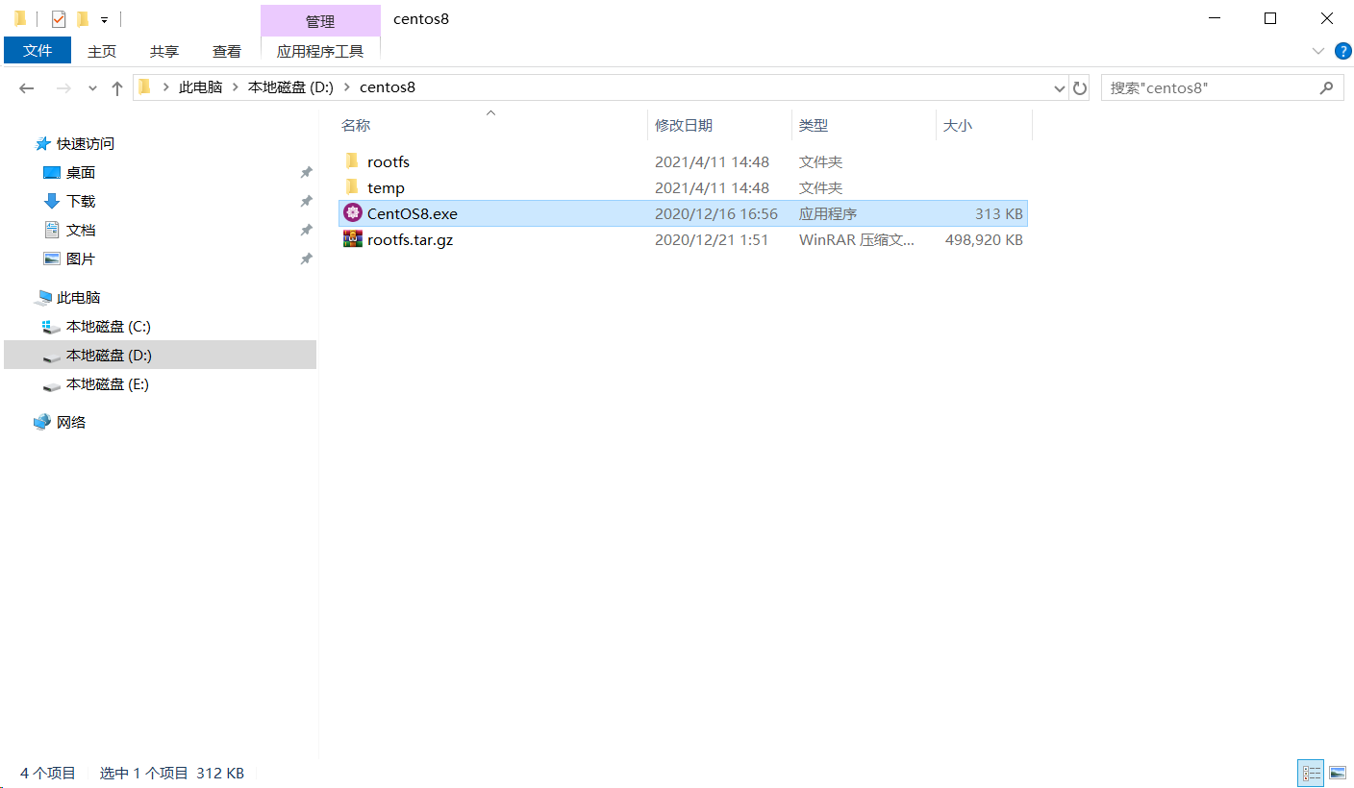Click the 应用程序 type cell
The width and height of the screenshot is (1354, 788).
click(x=828, y=213)
